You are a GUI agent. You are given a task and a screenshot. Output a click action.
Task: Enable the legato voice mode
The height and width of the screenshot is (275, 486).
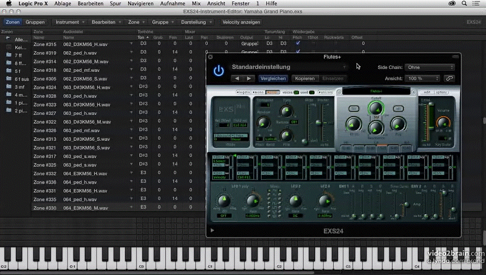point(243,92)
